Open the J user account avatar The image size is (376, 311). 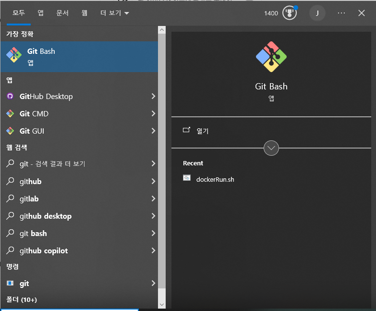click(x=317, y=13)
